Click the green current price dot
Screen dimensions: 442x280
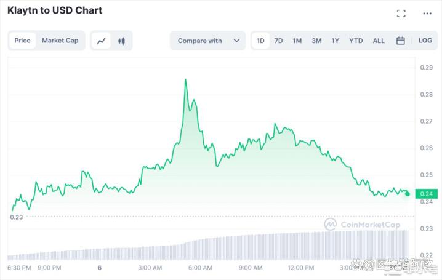pos(408,194)
